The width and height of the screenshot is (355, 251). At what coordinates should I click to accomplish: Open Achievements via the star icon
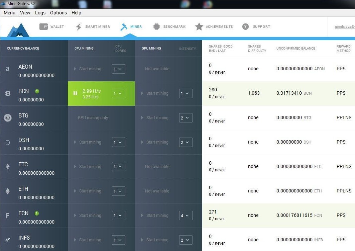point(199,26)
